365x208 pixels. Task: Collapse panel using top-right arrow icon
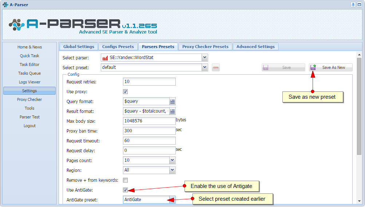[359, 5]
